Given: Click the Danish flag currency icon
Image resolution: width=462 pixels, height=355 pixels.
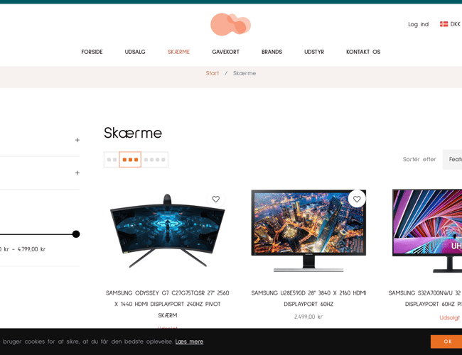Looking at the screenshot, I should pos(444,24).
